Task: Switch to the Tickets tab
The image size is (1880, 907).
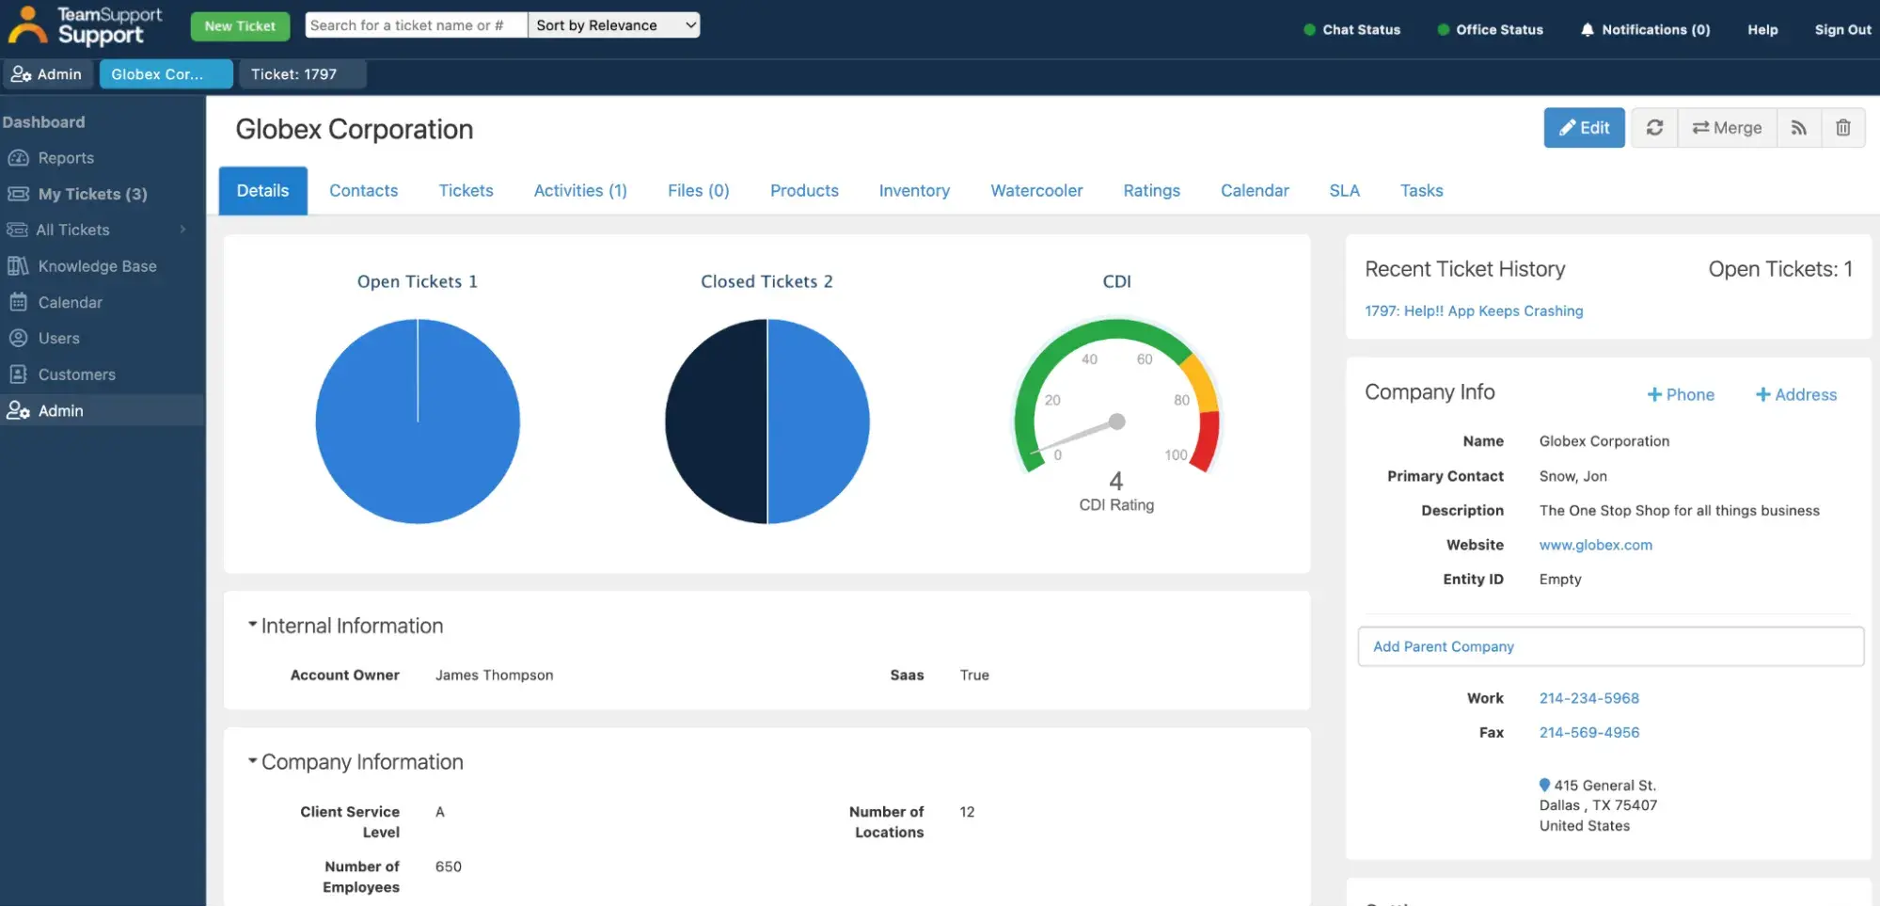Action: 466,191
